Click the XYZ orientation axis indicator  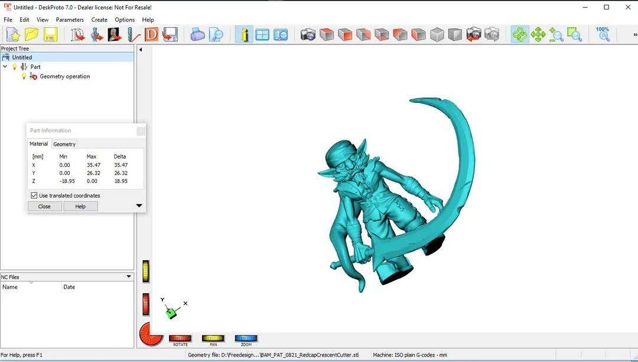pyautogui.click(x=173, y=308)
